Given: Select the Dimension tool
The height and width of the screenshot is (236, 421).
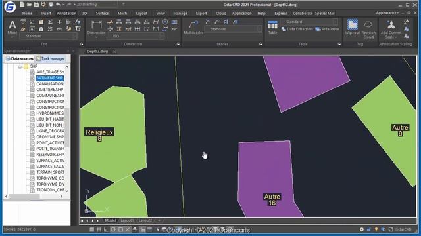Looking at the screenshot, I should (96, 29).
